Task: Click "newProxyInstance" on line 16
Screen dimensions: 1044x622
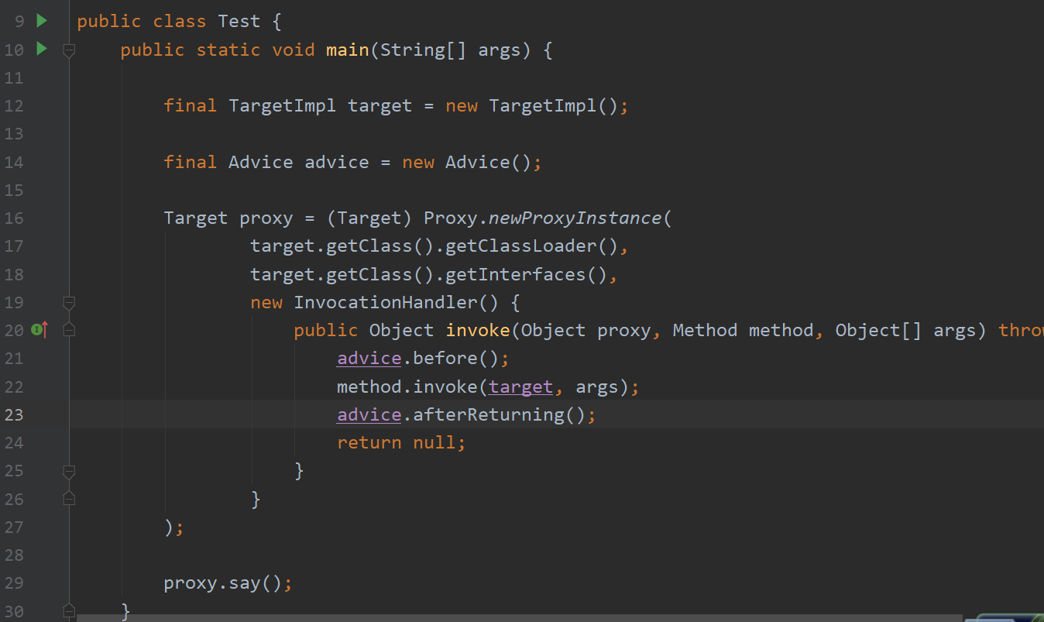Action: tap(575, 218)
